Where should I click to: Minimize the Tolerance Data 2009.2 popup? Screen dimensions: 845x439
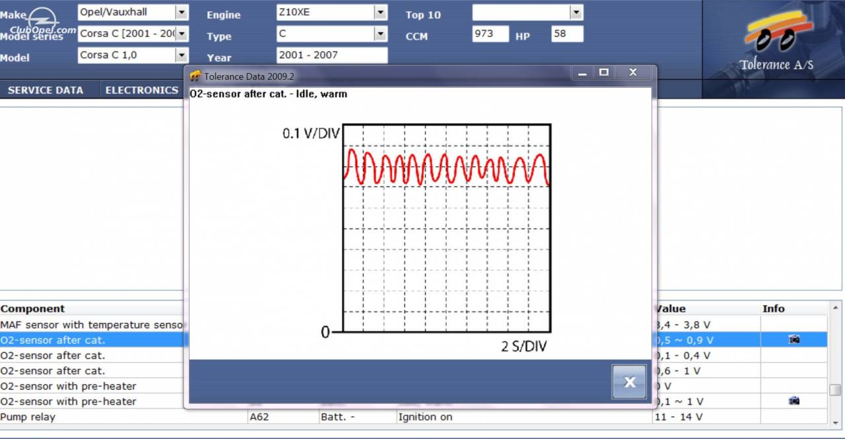coord(582,73)
